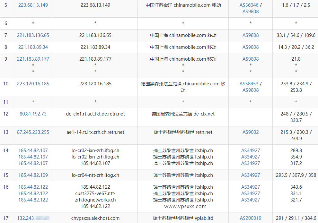Select latency value 291 / 291.1 / 384.6

[x=296, y=218]
